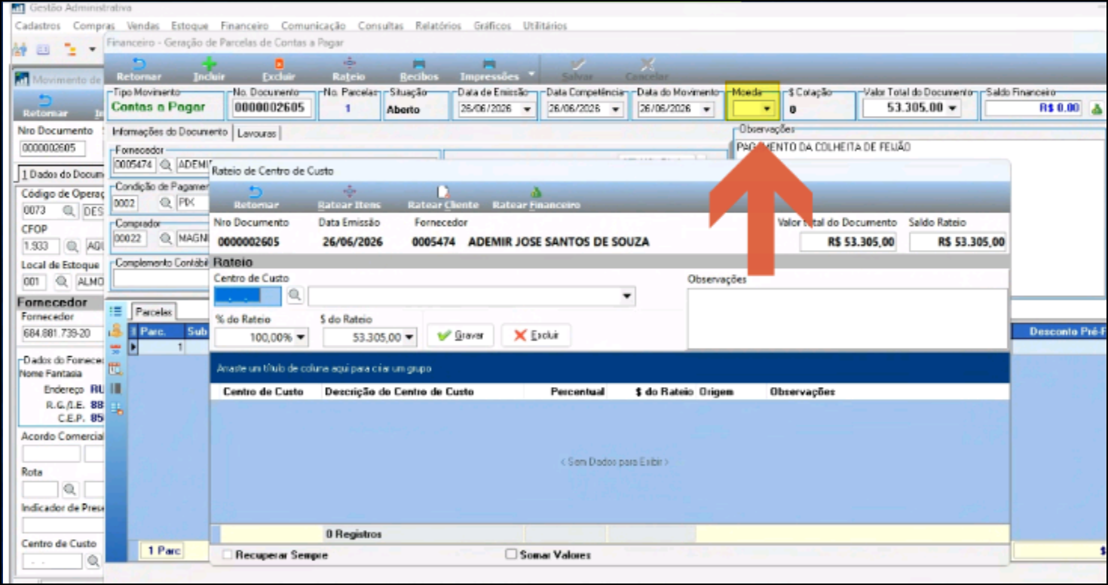
Task: Click Ratear Itens toolbar icon
Action: (x=349, y=193)
